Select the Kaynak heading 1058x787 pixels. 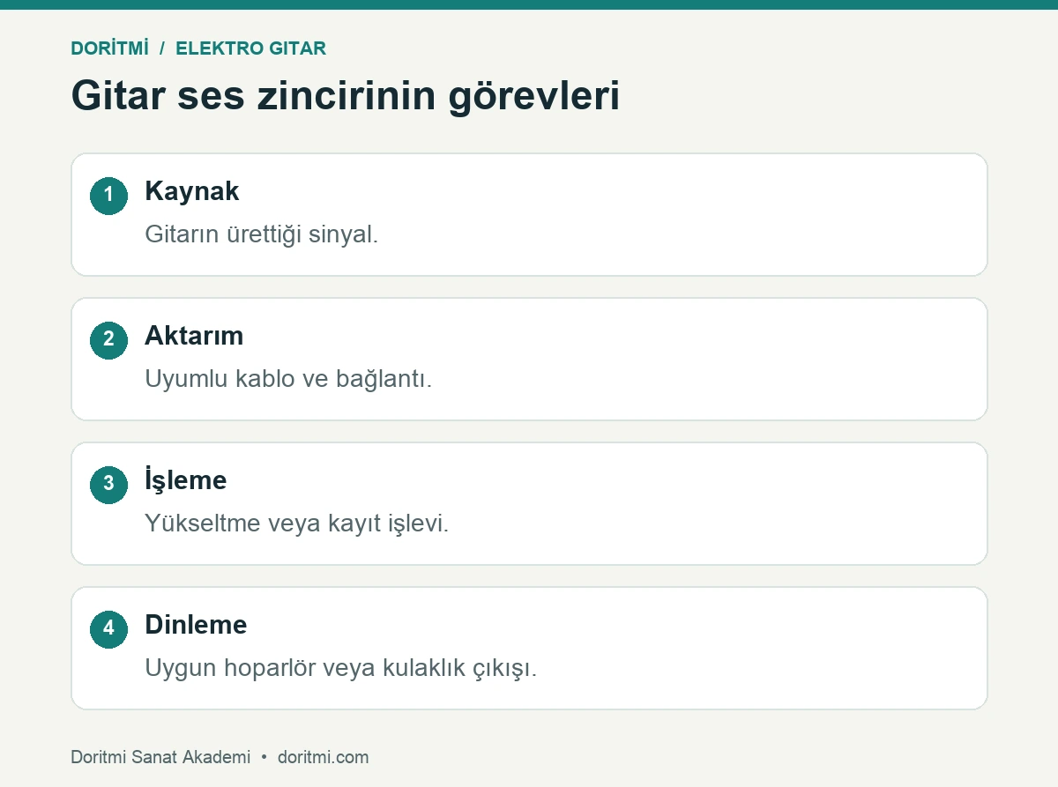pos(191,191)
